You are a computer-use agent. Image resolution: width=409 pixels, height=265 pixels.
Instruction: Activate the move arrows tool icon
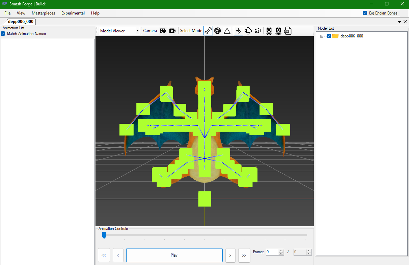click(239, 31)
